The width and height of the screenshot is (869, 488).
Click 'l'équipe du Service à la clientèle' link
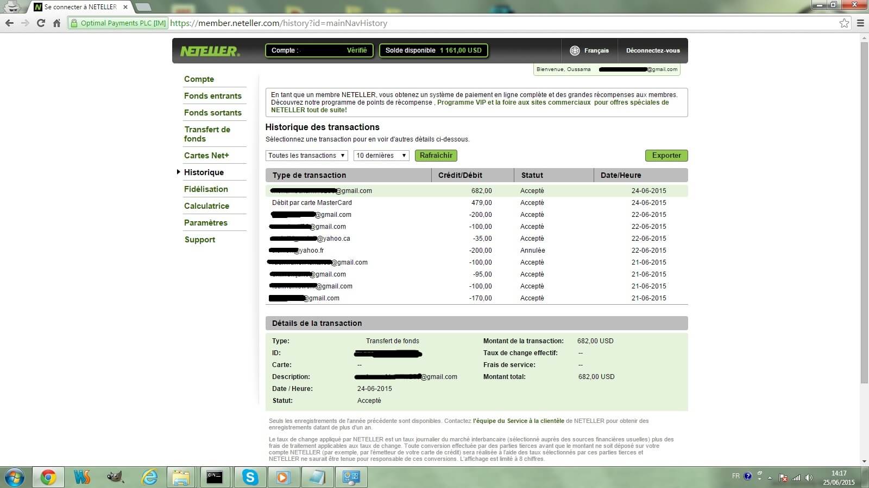coord(519,421)
